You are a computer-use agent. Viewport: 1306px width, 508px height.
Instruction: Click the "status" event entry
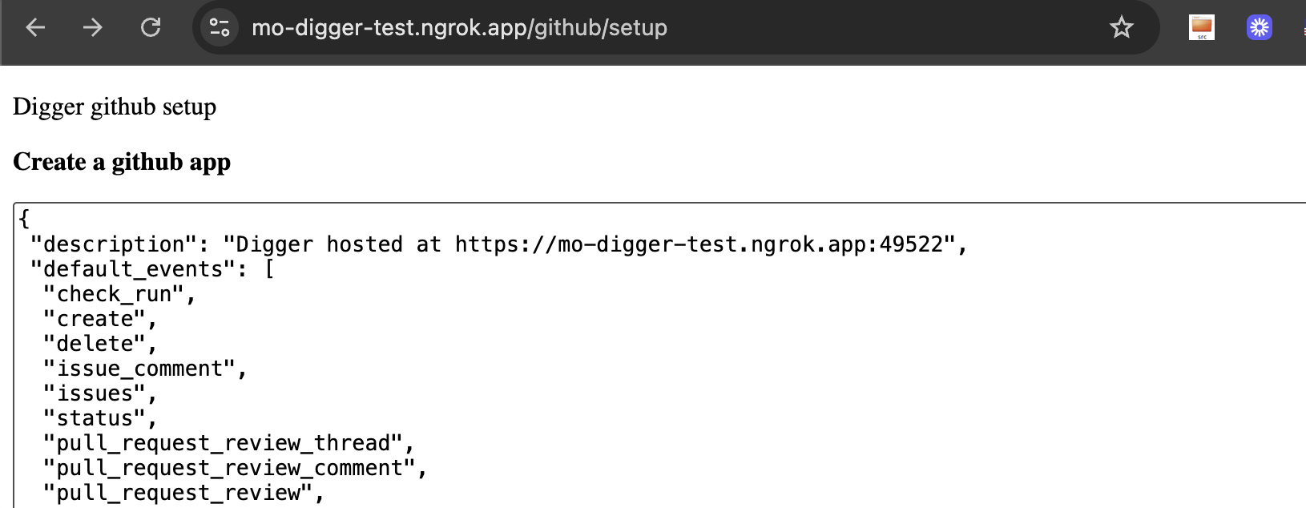[x=100, y=418]
